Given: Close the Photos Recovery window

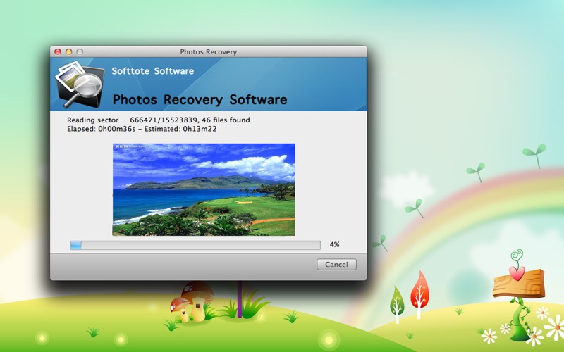Looking at the screenshot, I should tap(58, 51).
